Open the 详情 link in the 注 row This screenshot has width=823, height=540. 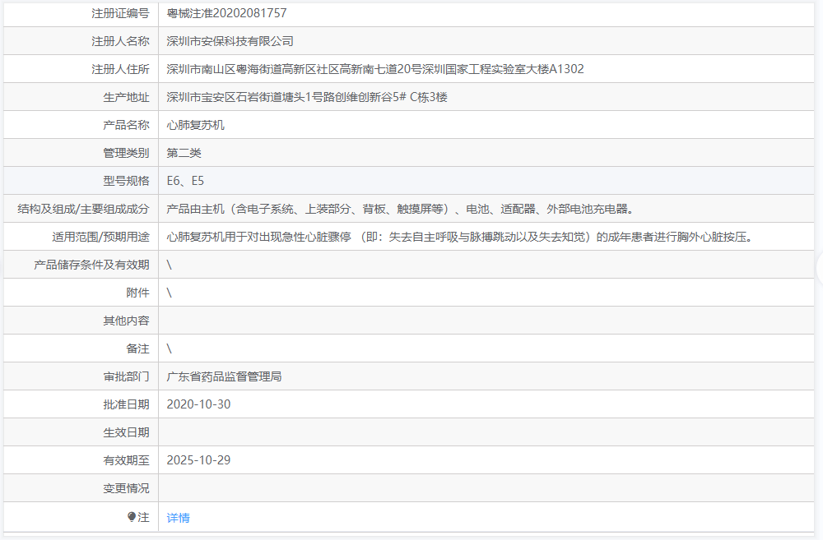(178, 518)
